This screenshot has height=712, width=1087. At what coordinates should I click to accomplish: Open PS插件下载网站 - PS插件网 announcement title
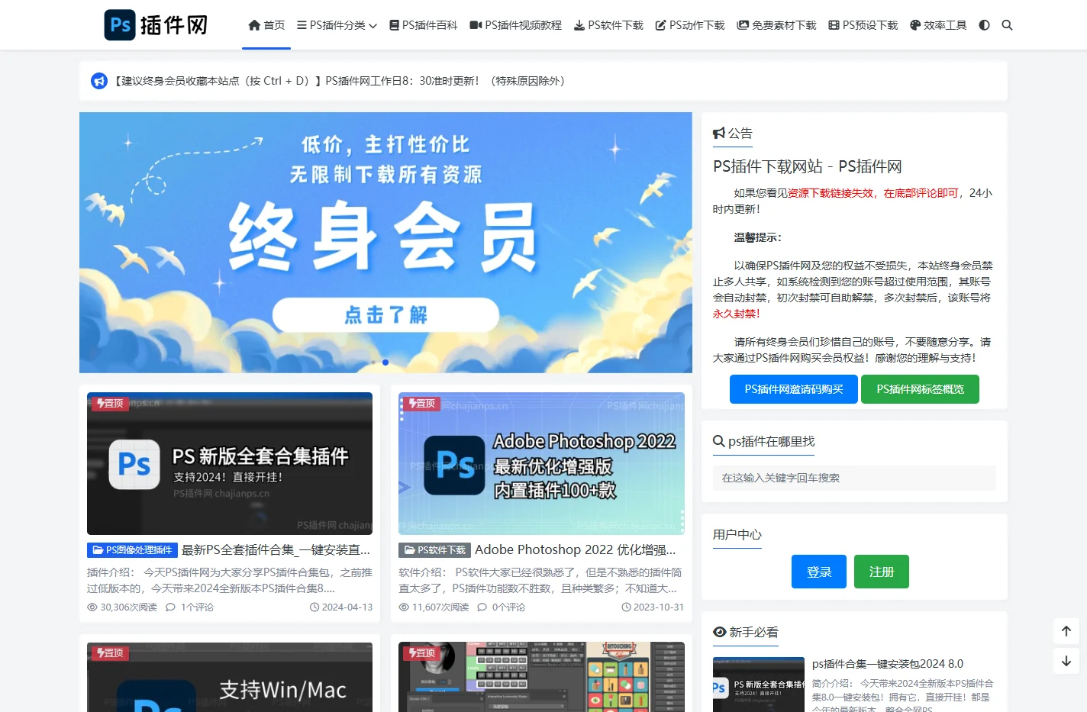pyautogui.click(x=808, y=166)
